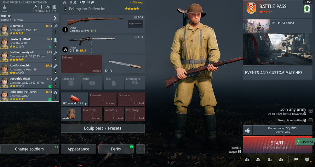Toggle the Join any army checkbox

[x=310, y=111]
